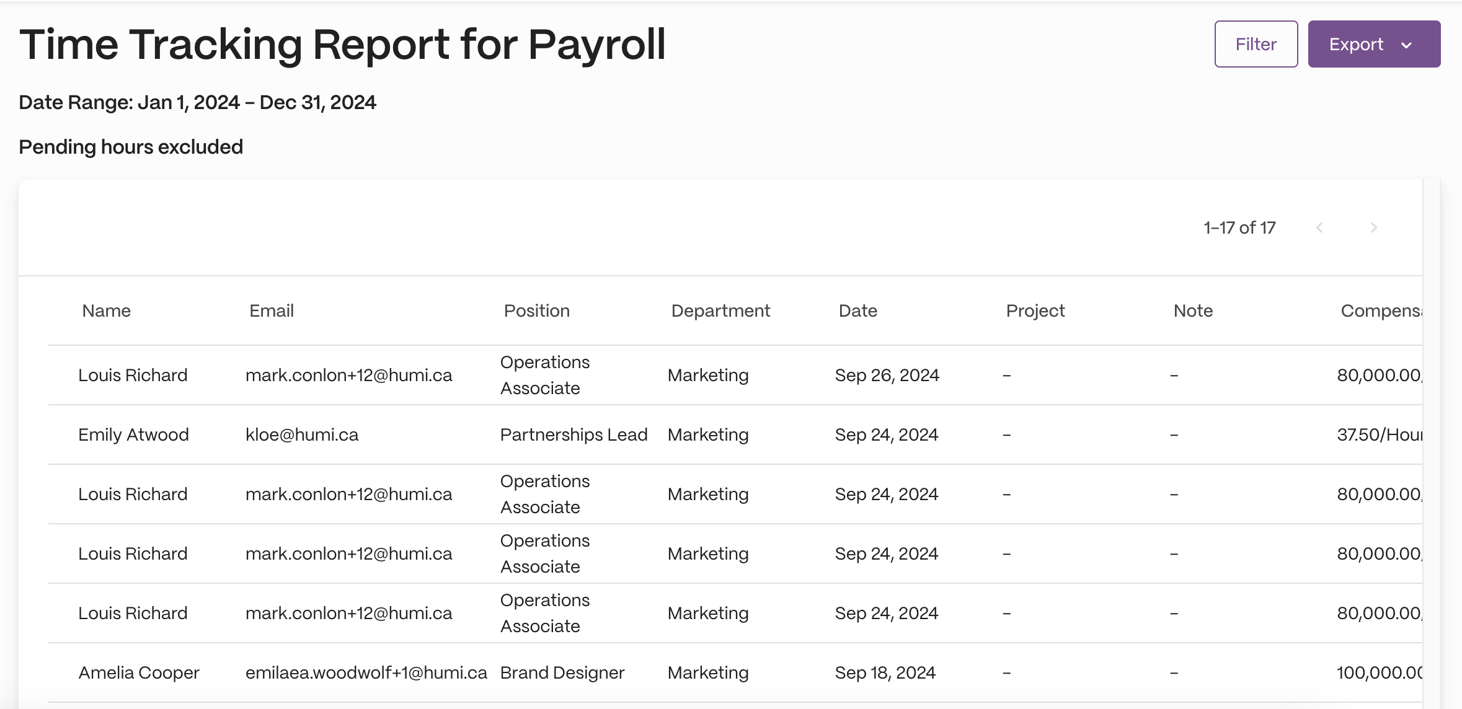1462x709 pixels.
Task: Go to the next page arrow
Action: (1373, 227)
